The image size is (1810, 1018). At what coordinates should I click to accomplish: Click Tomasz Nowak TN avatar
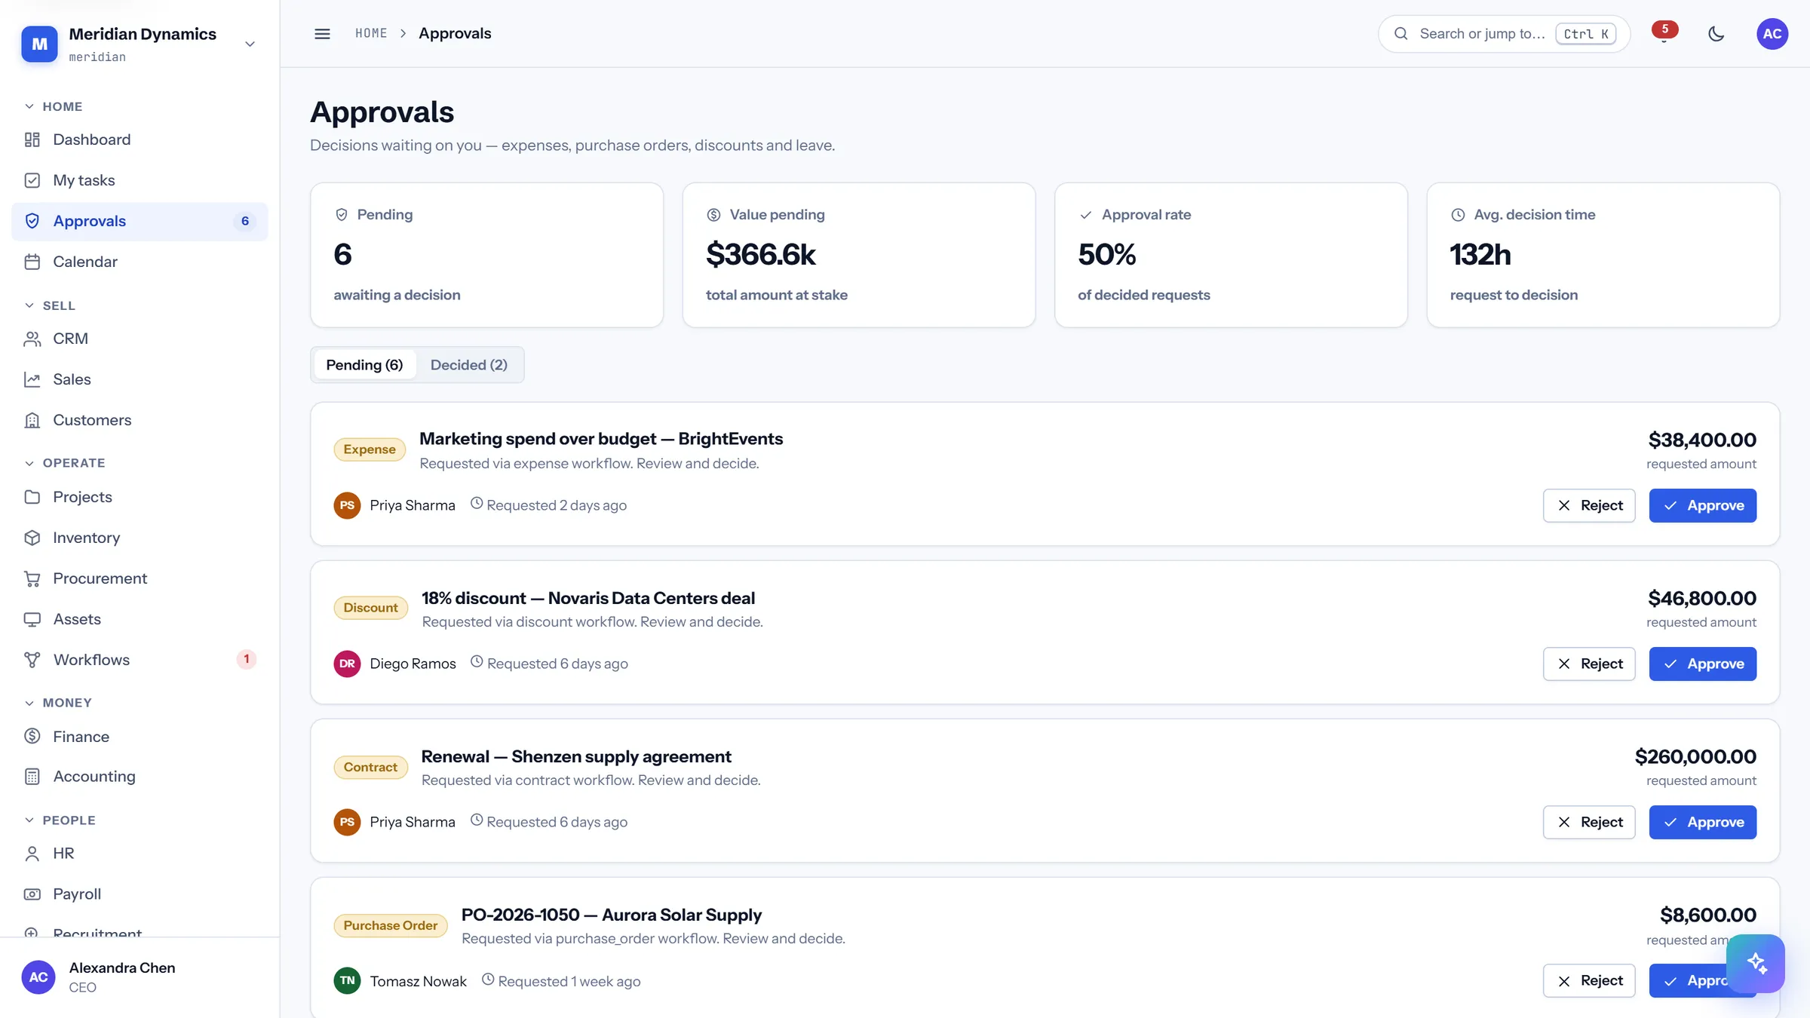coord(347,980)
